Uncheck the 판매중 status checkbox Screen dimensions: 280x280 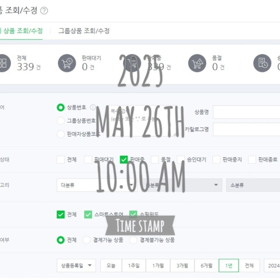point(124,159)
